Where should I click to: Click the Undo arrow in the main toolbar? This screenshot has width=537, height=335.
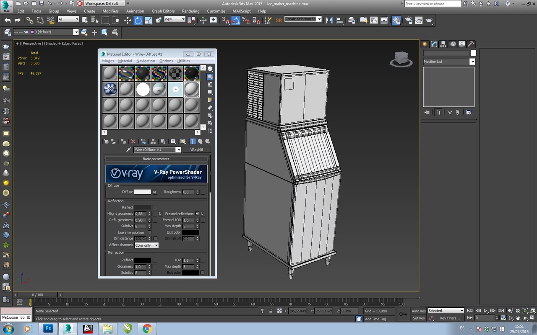click(x=8, y=20)
